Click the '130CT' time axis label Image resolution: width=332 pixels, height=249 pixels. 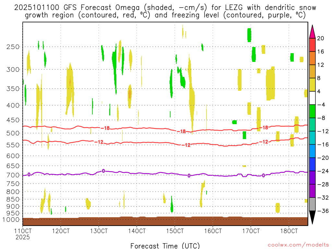tap(99, 231)
